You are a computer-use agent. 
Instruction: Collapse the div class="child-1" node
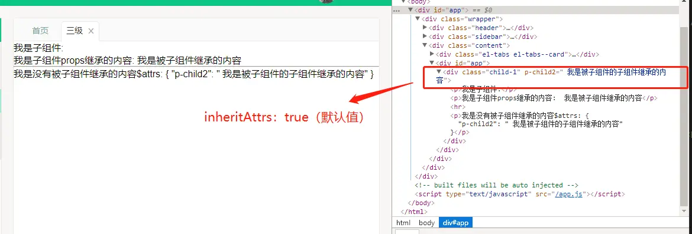[x=439, y=72]
